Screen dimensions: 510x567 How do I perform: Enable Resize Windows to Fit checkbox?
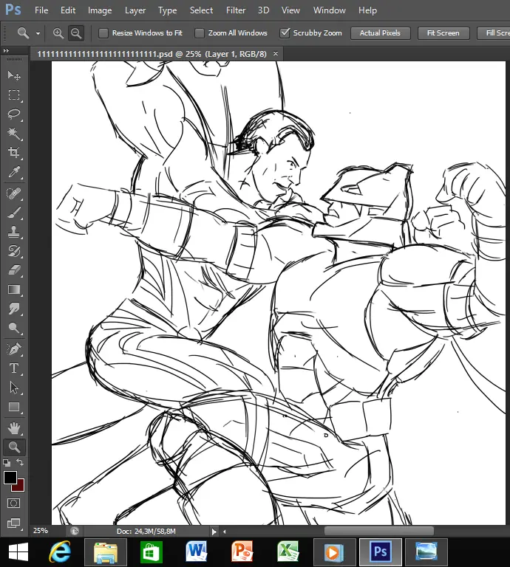click(x=103, y=33)
